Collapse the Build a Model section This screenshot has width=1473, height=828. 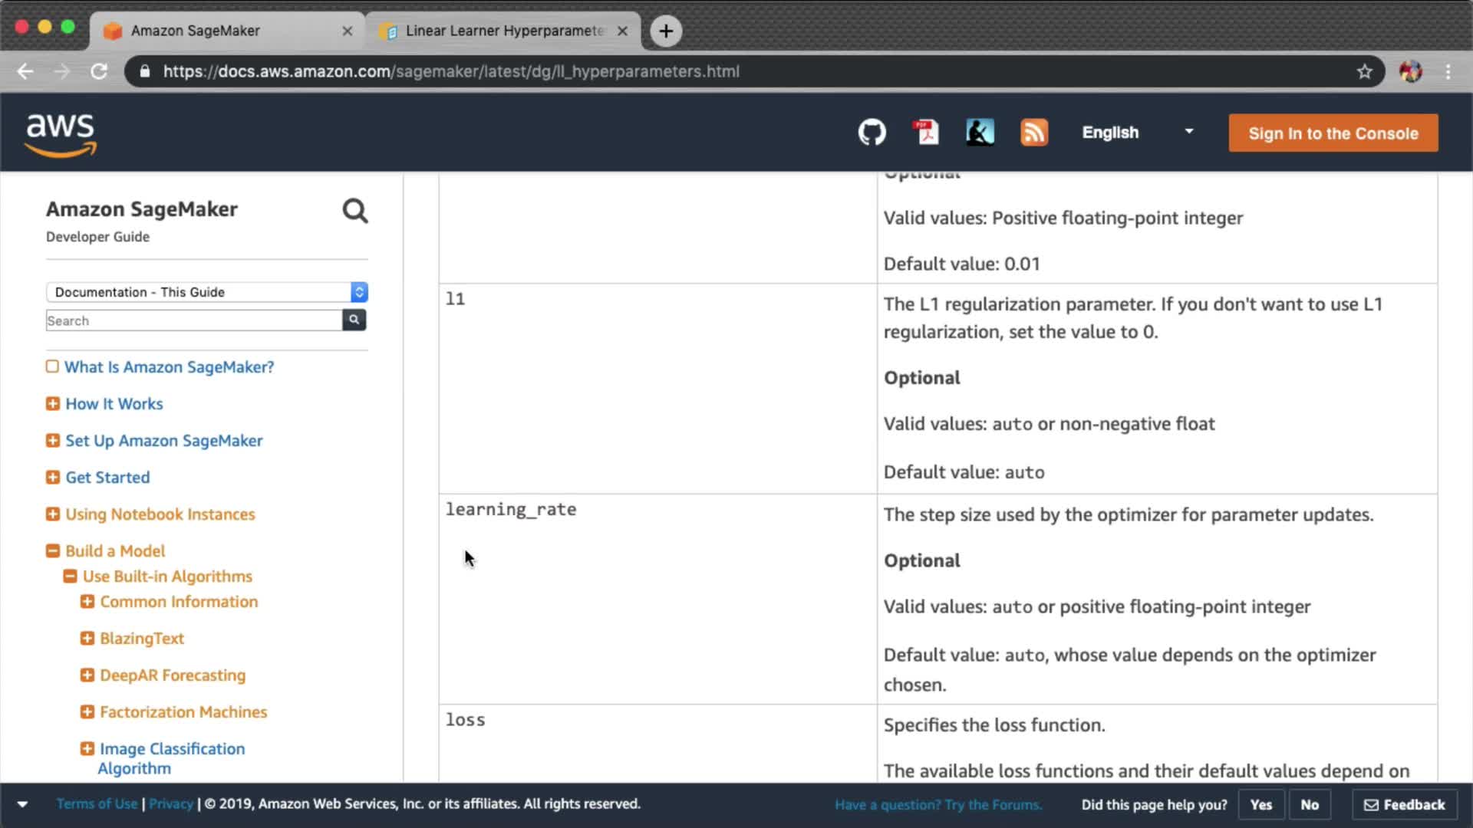[53, 550]
